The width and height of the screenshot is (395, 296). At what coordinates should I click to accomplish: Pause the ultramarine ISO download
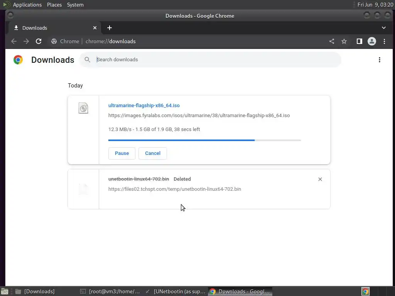pyautogui.click(x=122, y=153)
